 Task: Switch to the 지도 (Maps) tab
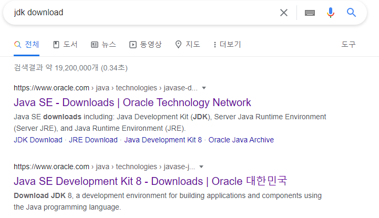pyautogui.click(x=188, y=45)
